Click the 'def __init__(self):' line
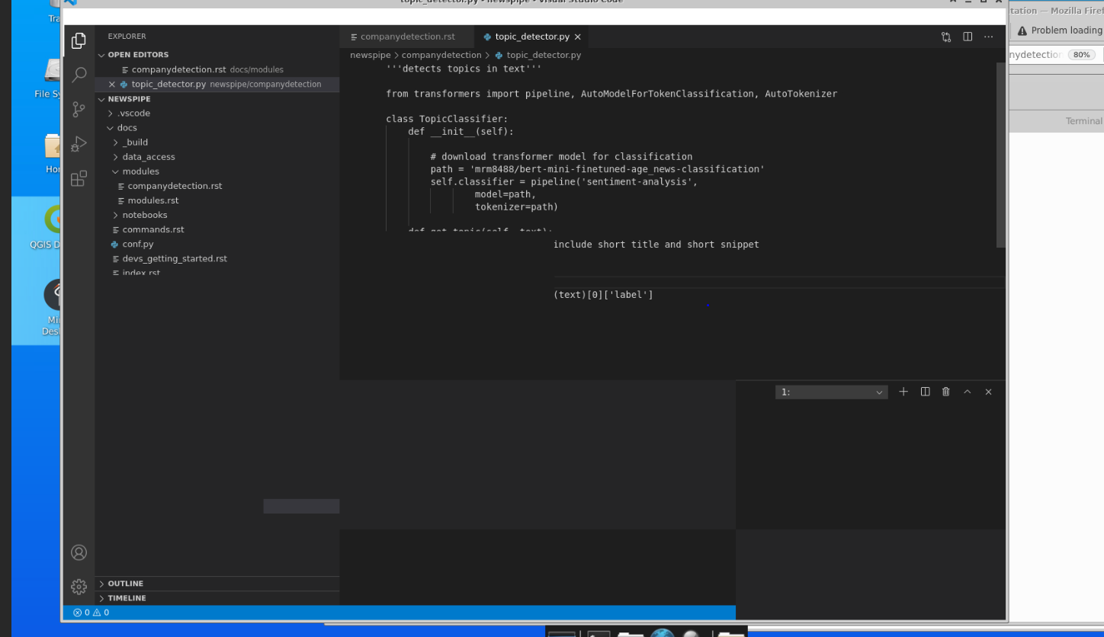The height and width of the screenshot is (637, 1104). point(461,131)
